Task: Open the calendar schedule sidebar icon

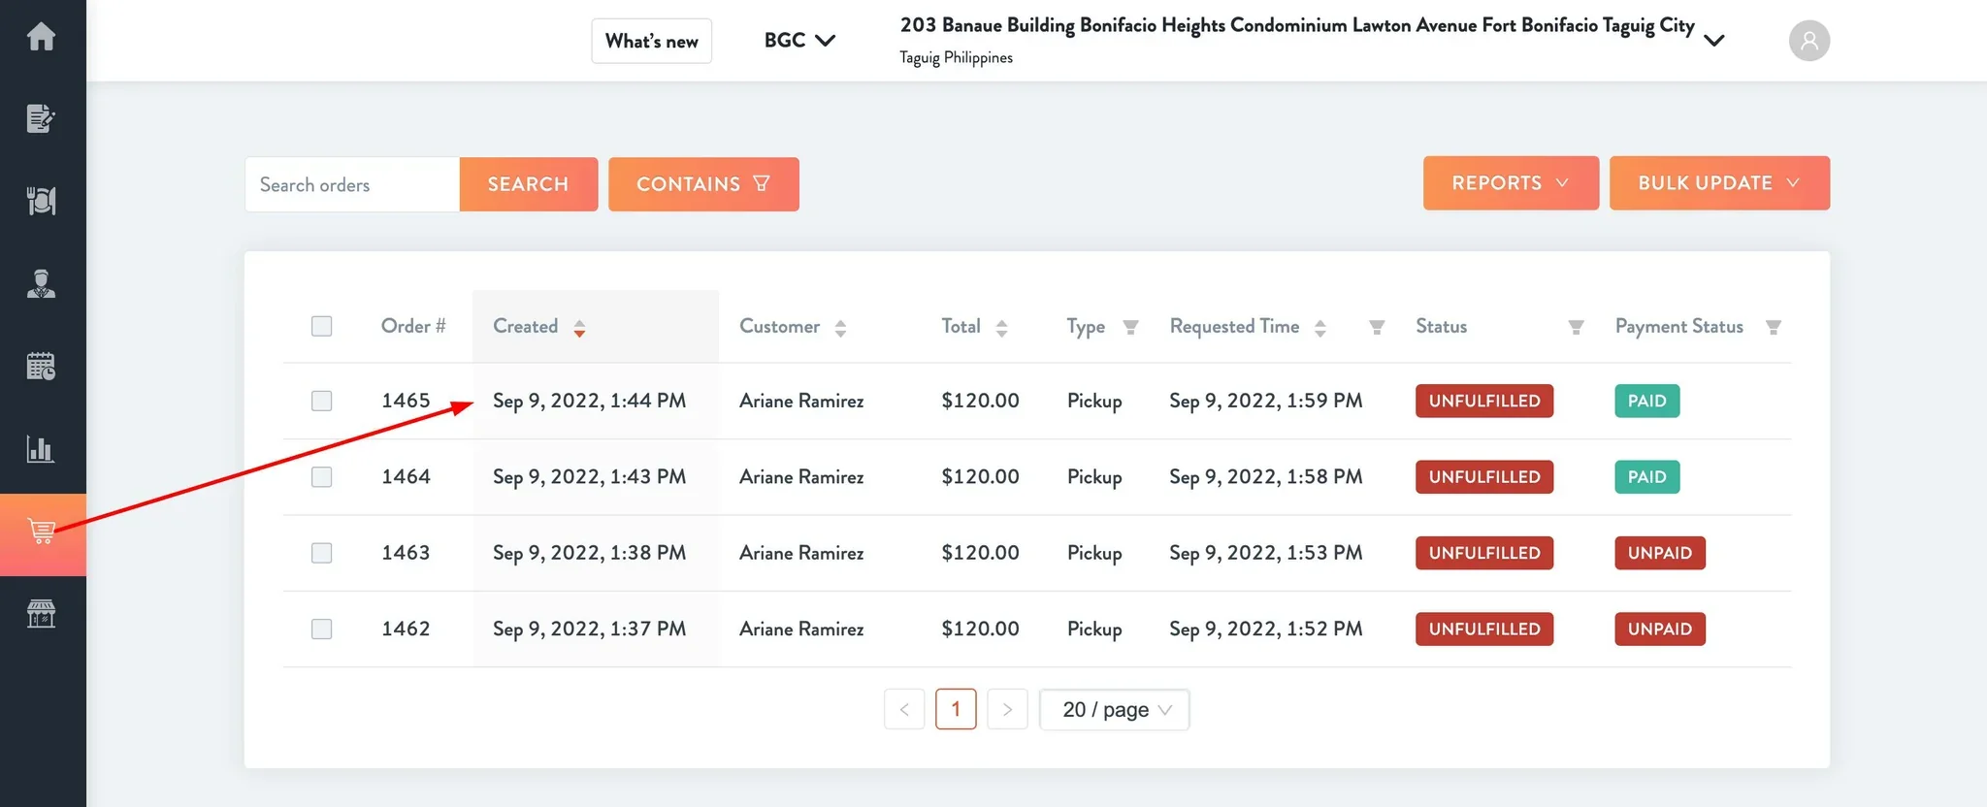Action: (x=41, y=366)
